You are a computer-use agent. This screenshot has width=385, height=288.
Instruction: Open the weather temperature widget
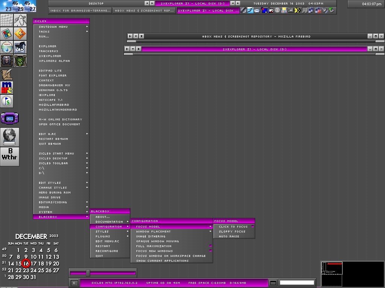pyautogui.click(x=18, y=6)
